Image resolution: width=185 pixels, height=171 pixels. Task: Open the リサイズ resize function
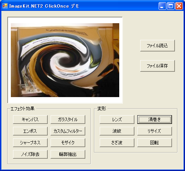click(x=155, y=131)
